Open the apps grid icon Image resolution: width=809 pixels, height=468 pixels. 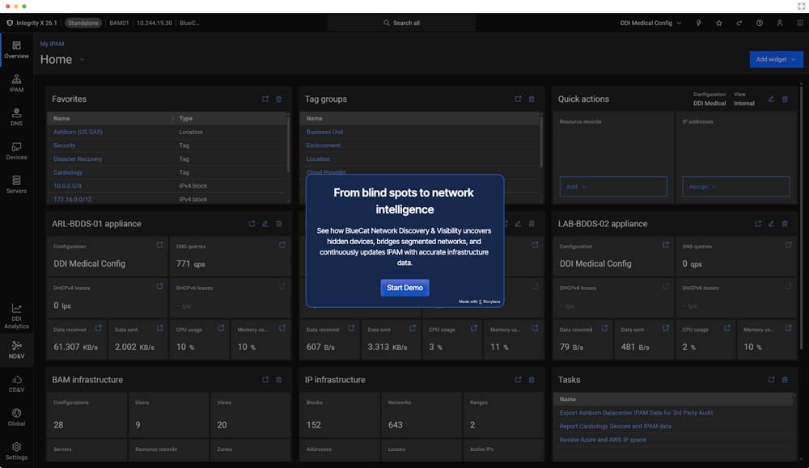(800, 23)
